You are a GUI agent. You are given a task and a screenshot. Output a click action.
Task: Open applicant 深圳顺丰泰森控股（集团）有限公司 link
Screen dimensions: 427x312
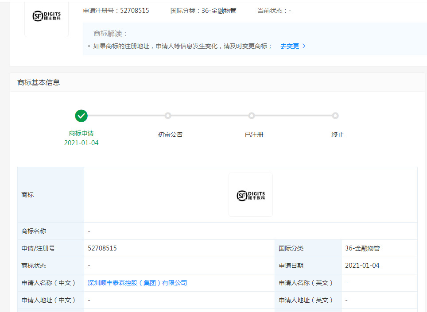(x=137, y=283)
